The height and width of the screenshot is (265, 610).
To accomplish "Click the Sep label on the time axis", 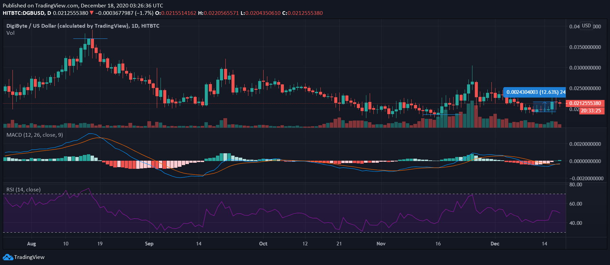I will point(149,243).
